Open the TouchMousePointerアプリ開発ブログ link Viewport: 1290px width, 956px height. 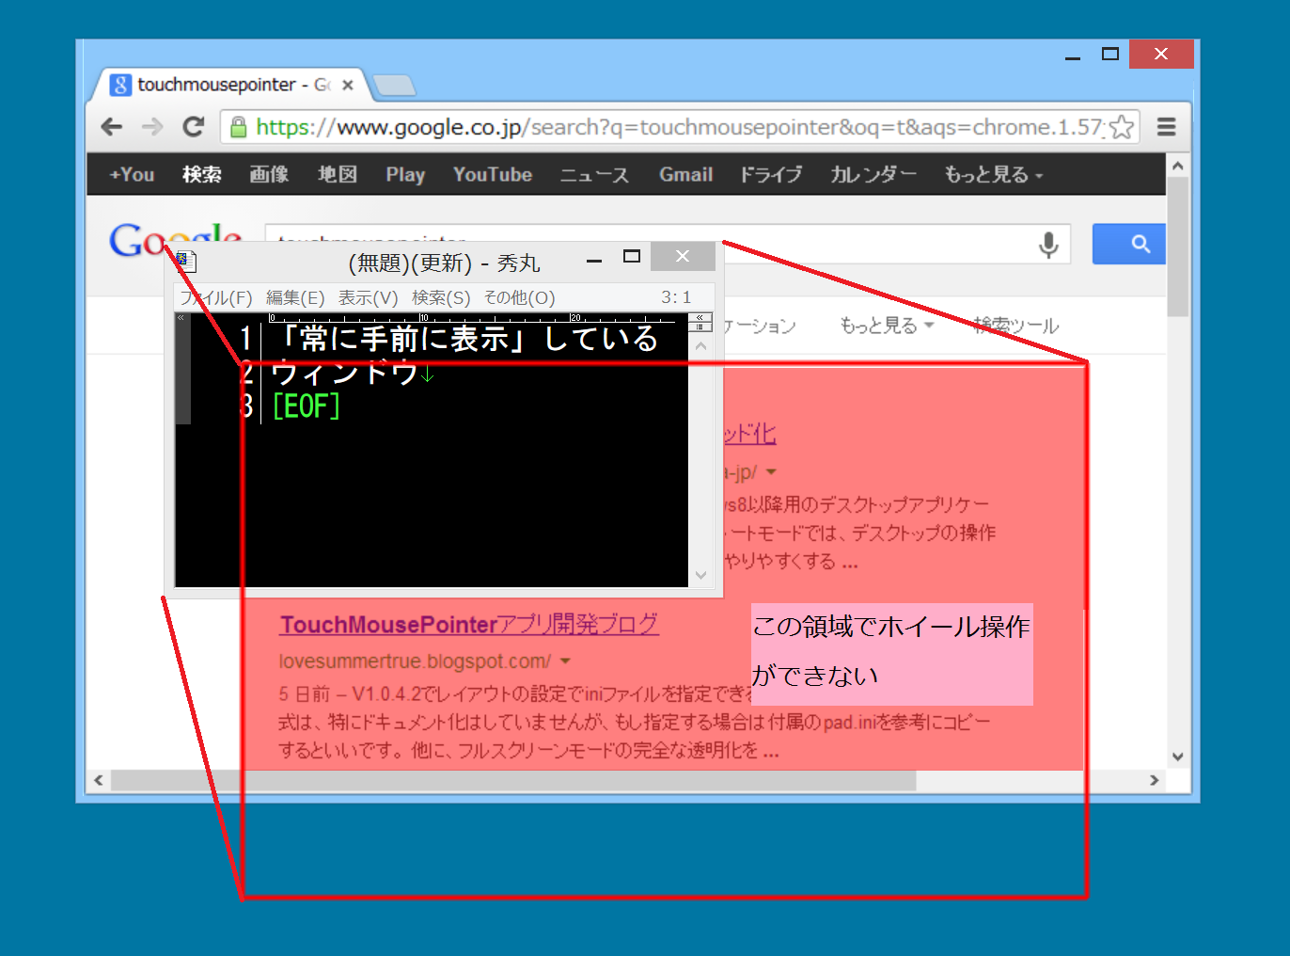point(468,625)
